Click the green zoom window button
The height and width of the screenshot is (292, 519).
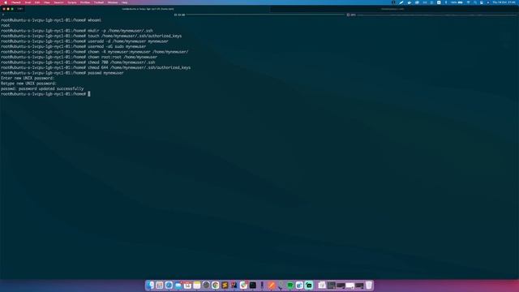pos(12,9)
